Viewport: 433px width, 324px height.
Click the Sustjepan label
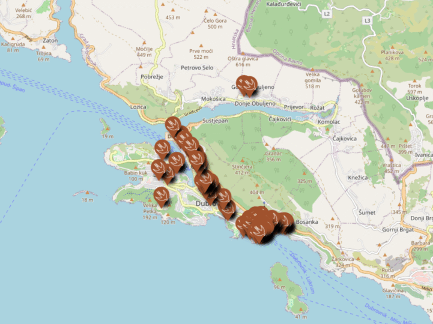tap(216, 121)
